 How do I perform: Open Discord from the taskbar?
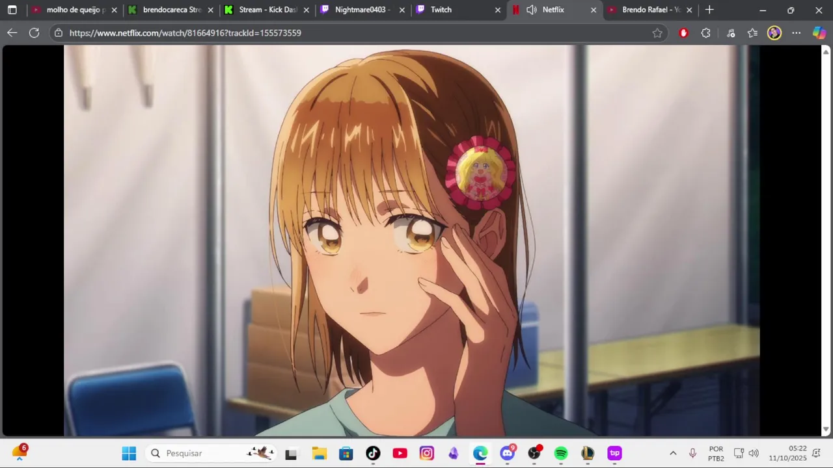(x=508, y=453)
